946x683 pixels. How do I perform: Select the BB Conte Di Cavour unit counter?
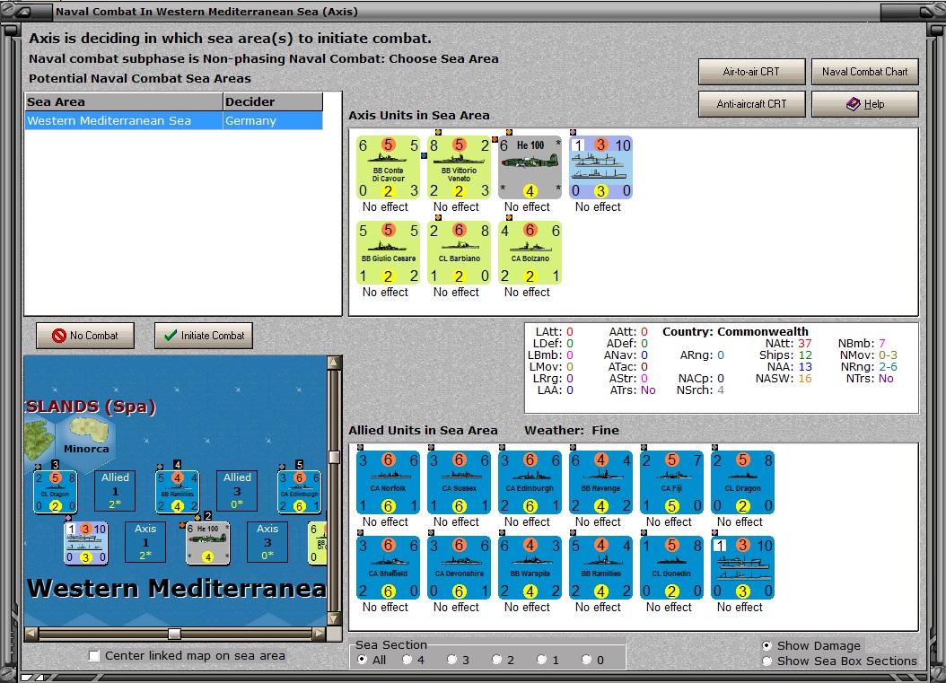tap(388, 167)
